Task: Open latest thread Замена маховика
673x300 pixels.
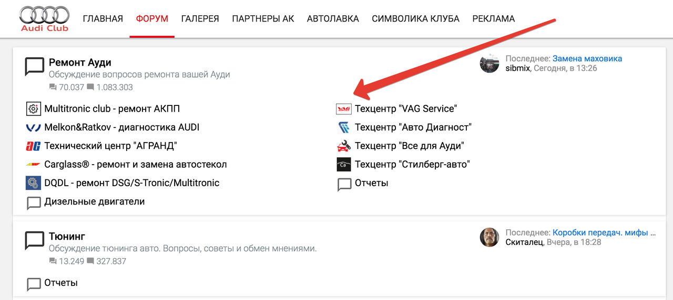Action: coord(587,59)
